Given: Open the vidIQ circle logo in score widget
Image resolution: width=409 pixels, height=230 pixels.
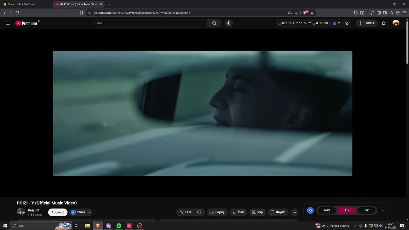Looking at the screenshot, I should (x=310, y=211).
